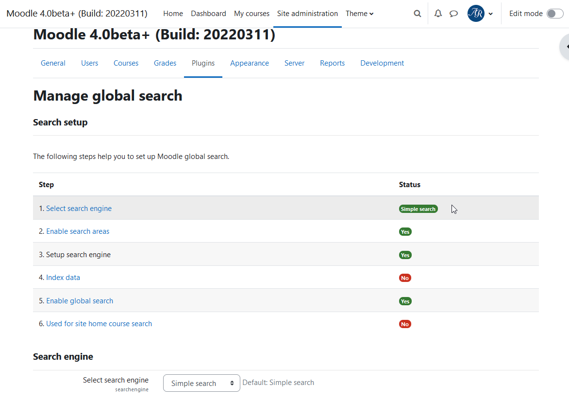
Task: Open notifications bell icon
Action: pyautogui.click(x=438, y=14)
